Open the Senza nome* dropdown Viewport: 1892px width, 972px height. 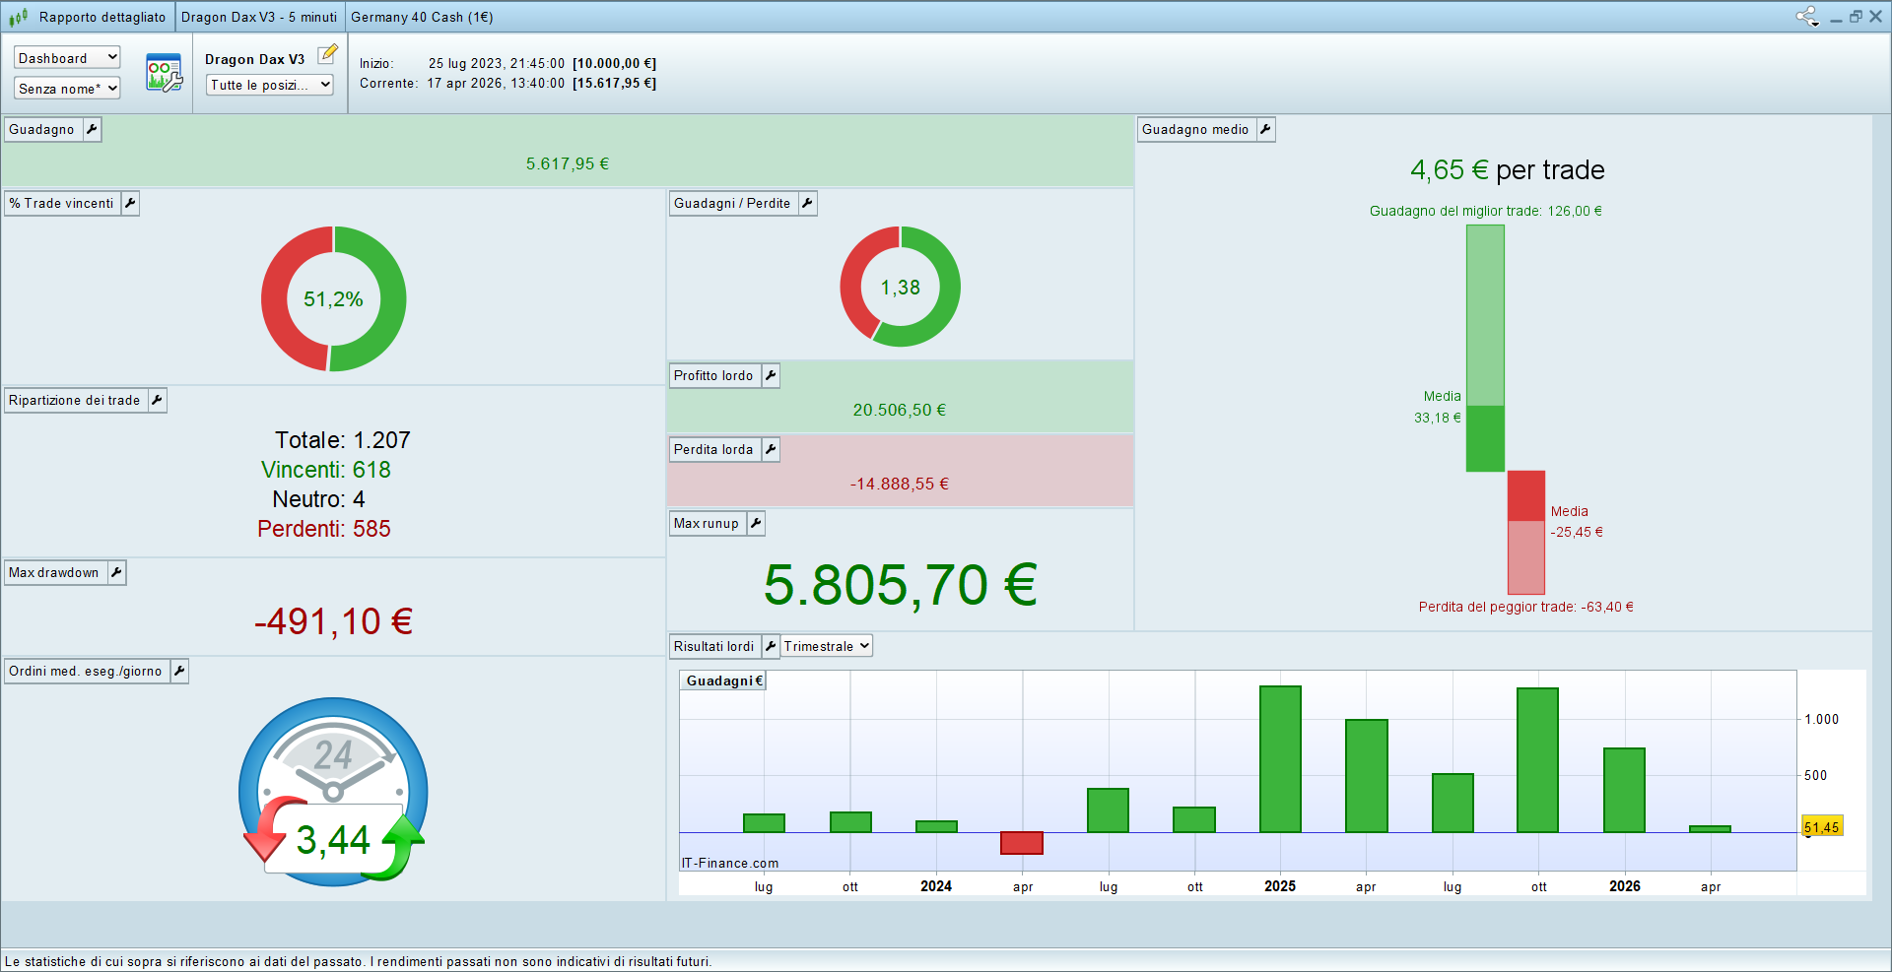(x=67, y=89)
